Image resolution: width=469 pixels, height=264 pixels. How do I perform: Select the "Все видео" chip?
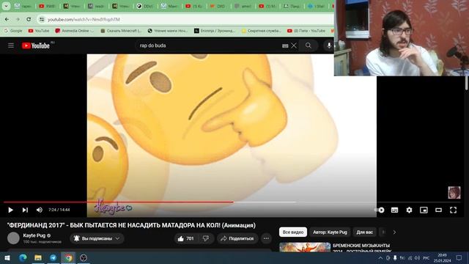pyautogui.click(x=293, y=232)
